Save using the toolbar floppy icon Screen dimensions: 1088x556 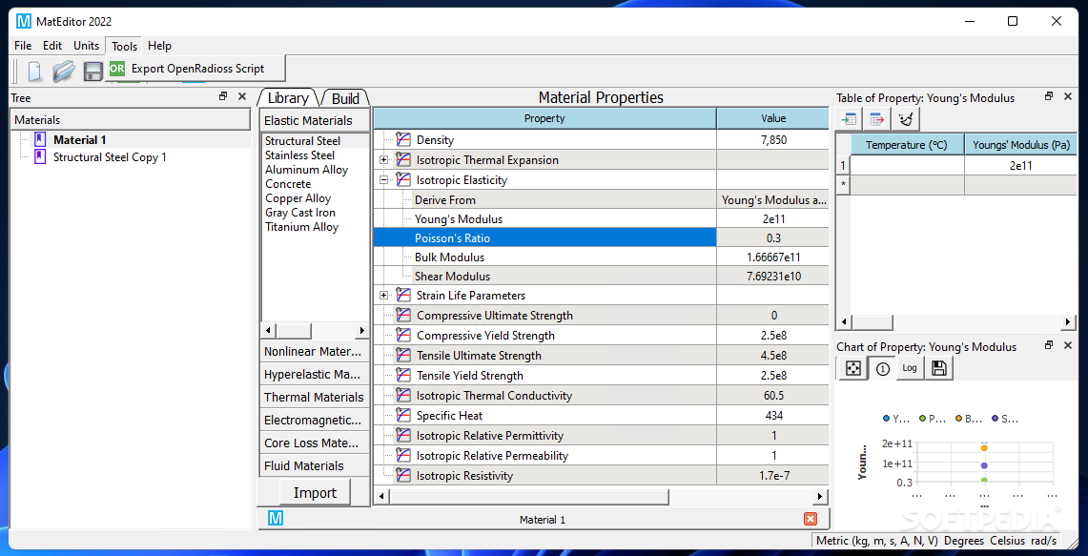(x=93, y=71)
